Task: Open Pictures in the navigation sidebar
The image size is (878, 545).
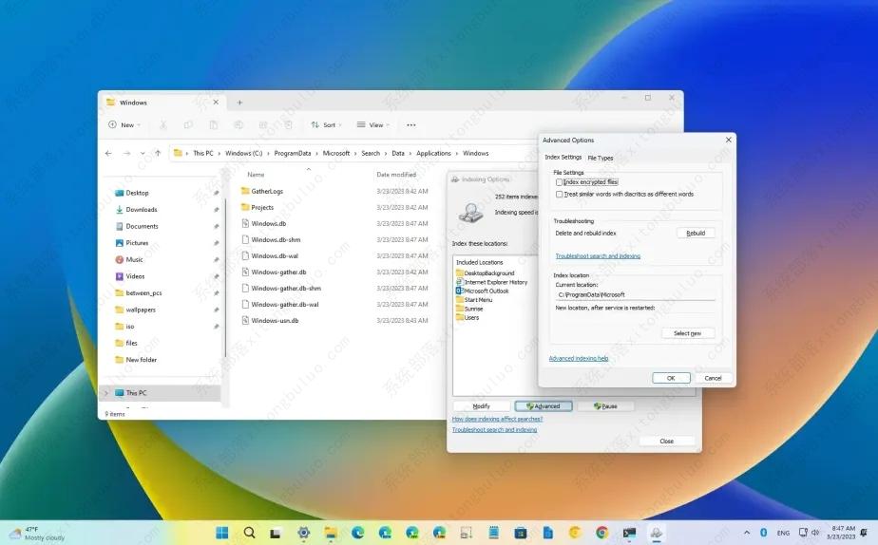Action: tap(137, 243)
